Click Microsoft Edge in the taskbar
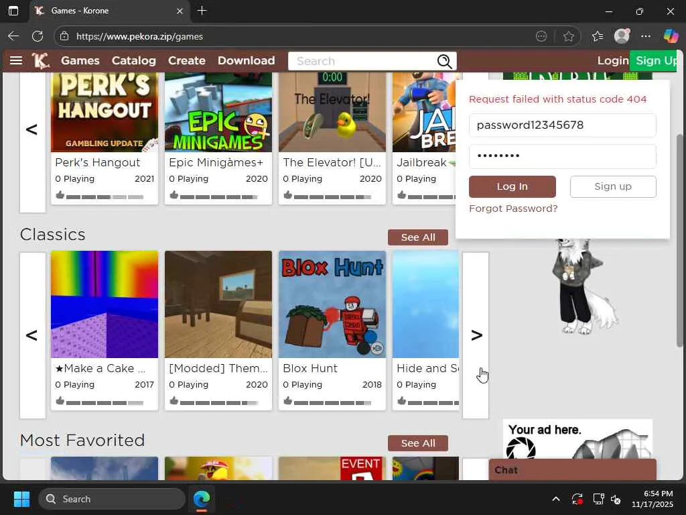 click(202, 499)
